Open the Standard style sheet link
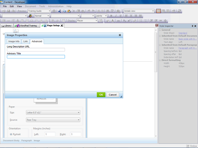Screen dimensions: 198x148 pyautogui.click(x=183, y=33)
